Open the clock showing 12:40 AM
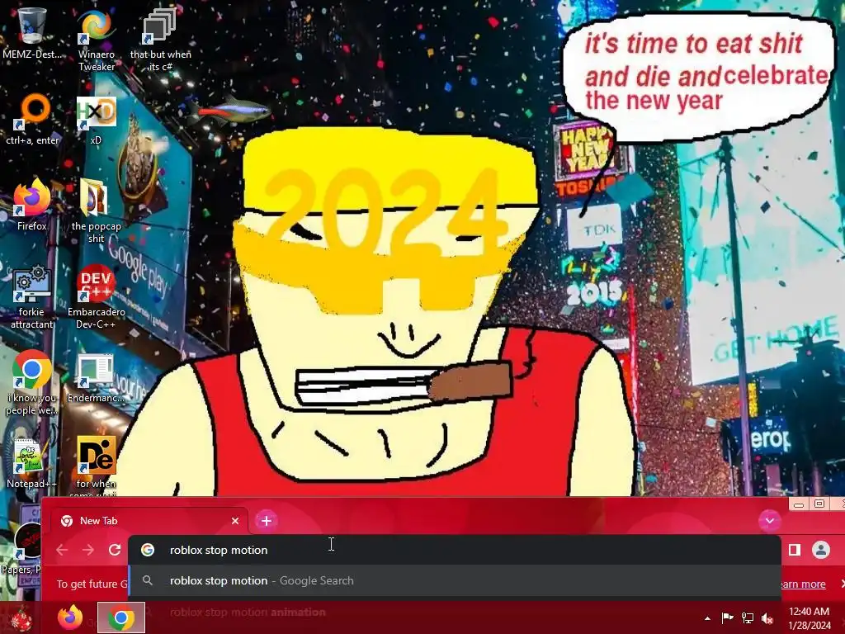 click(x=810, y=618)
